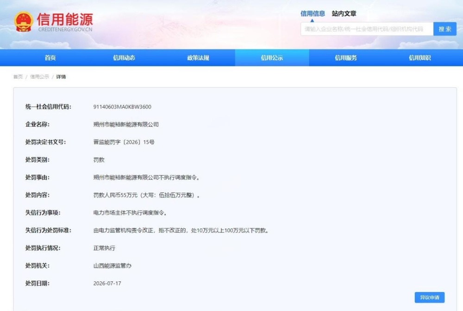This screenshot has height=311, width=463.
Task: Click the 处罚决定书文号 label
Action: click(x=46, y=142)
